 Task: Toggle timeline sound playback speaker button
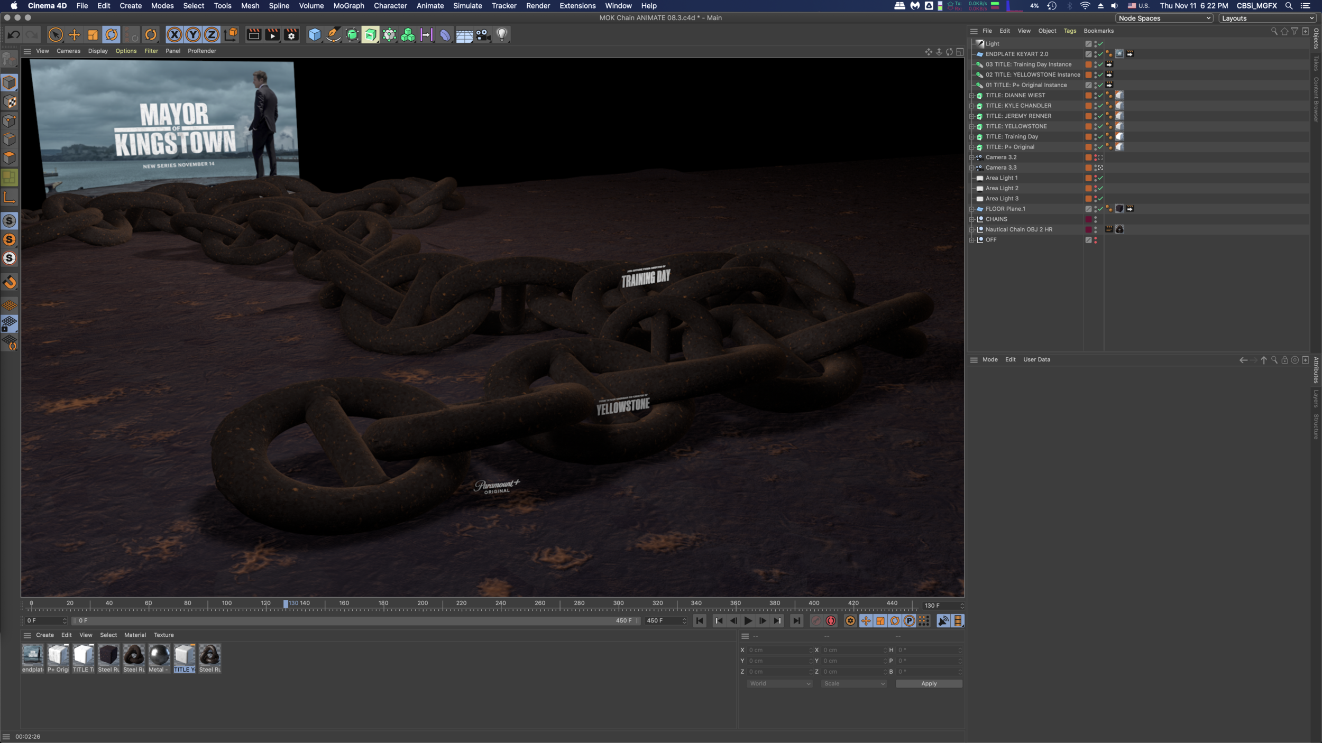[943, 621]
